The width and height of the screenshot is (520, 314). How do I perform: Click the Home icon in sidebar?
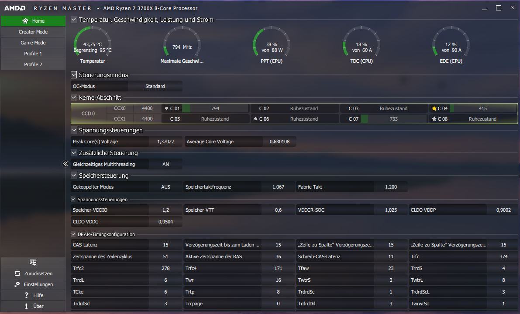[x=25, y=21]
